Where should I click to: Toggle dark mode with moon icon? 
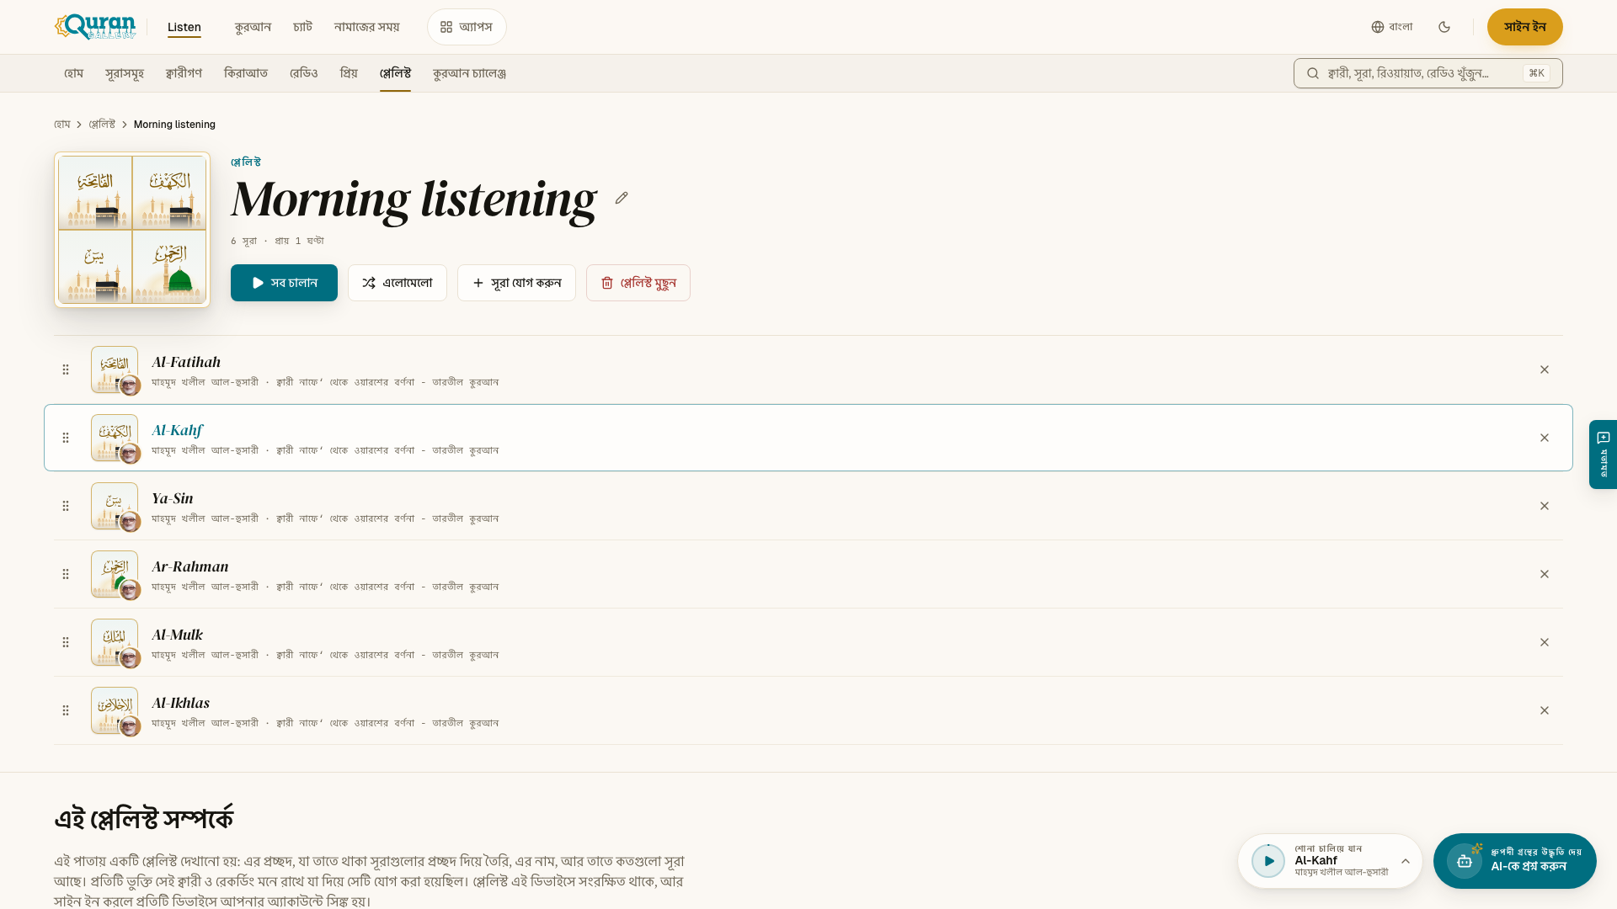tap(1444, 27)
